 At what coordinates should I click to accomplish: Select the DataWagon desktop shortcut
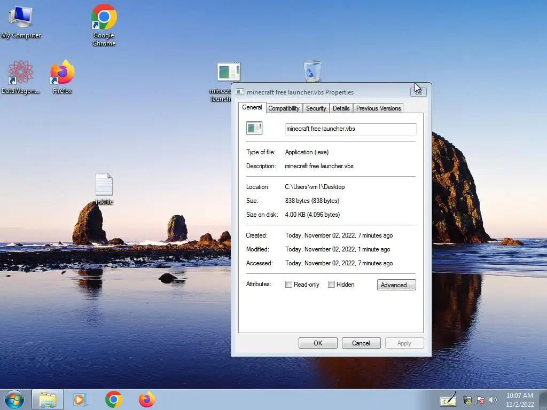point(20,77)
